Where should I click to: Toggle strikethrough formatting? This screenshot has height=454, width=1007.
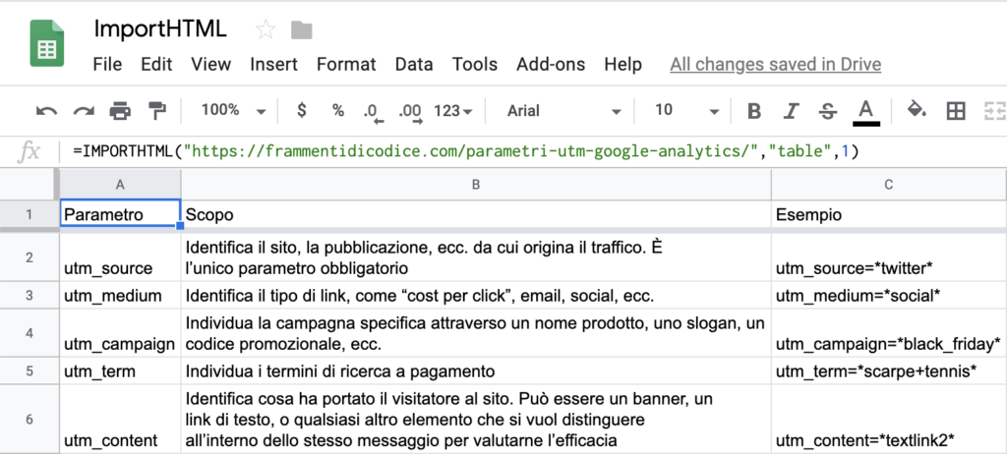[x=828, y=112]
